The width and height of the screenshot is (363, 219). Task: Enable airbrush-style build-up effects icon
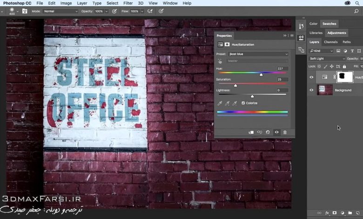coord(150,11)
